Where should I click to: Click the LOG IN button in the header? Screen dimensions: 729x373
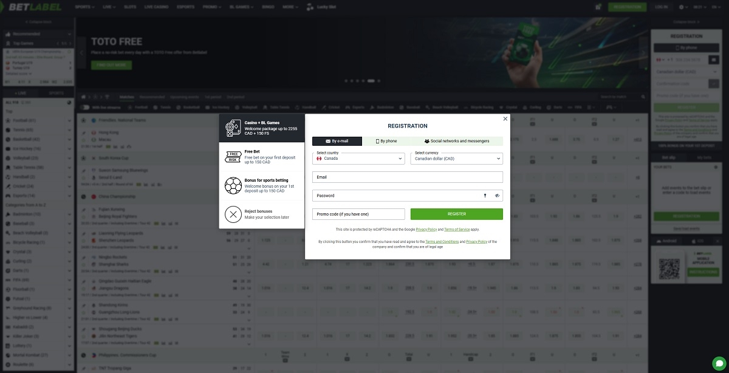pos(661,7)
